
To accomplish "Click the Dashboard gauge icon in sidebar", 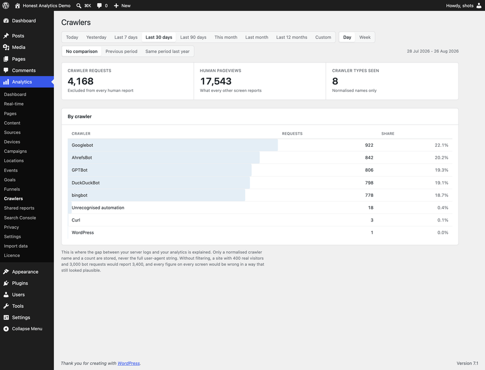I will coord(6,20).
